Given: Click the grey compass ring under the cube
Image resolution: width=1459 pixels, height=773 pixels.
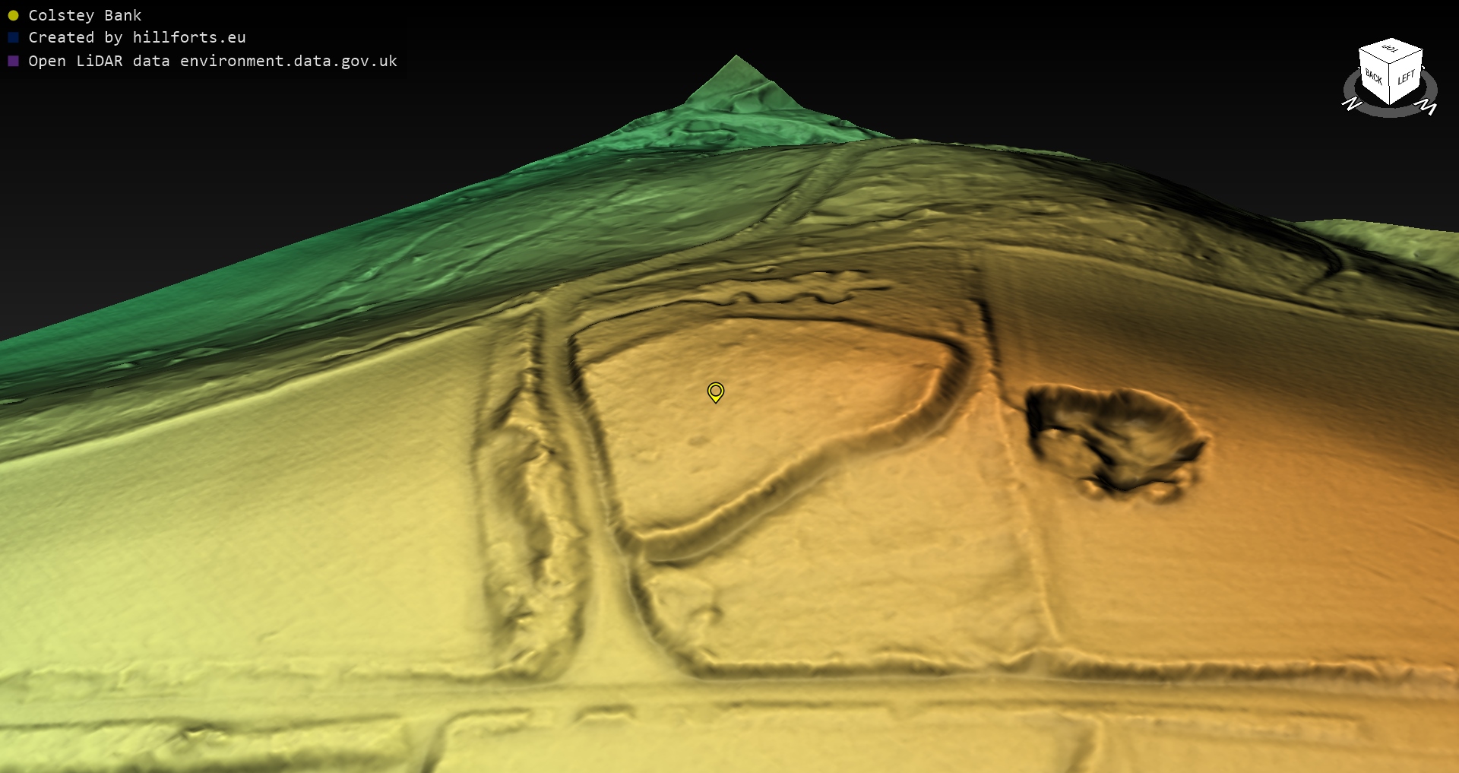Looking at the screenshot, I should coord(1391,111).
